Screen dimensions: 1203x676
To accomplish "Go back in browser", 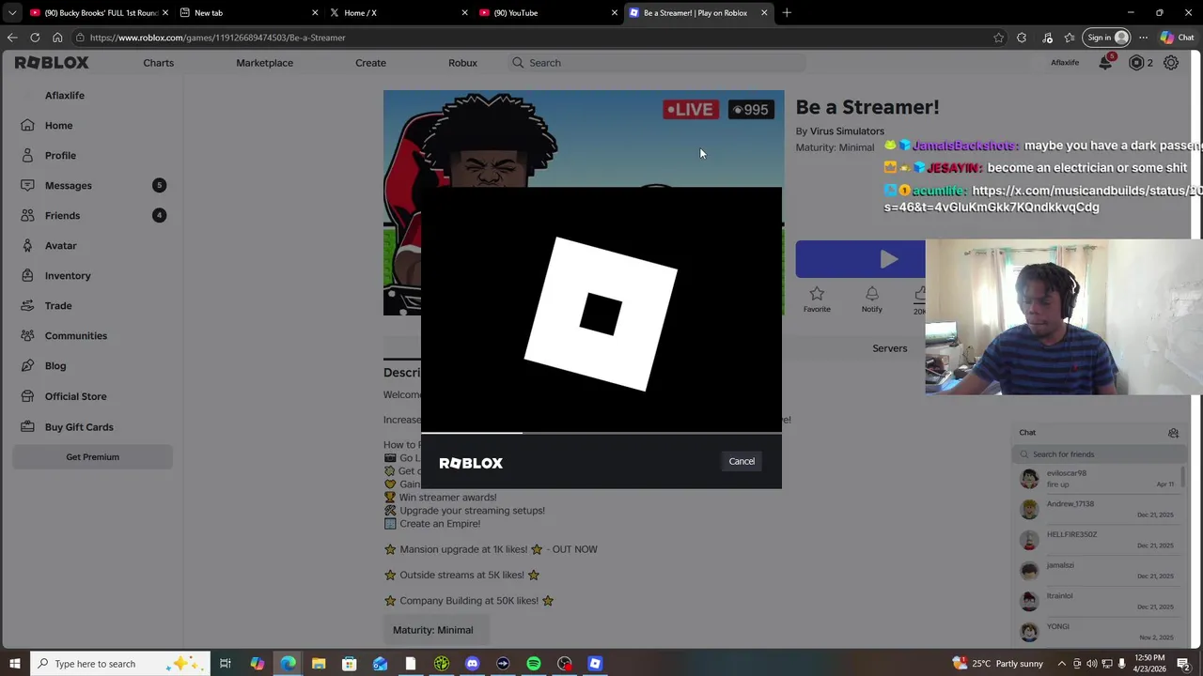I will pyautogui.click(x=12, y=38).
